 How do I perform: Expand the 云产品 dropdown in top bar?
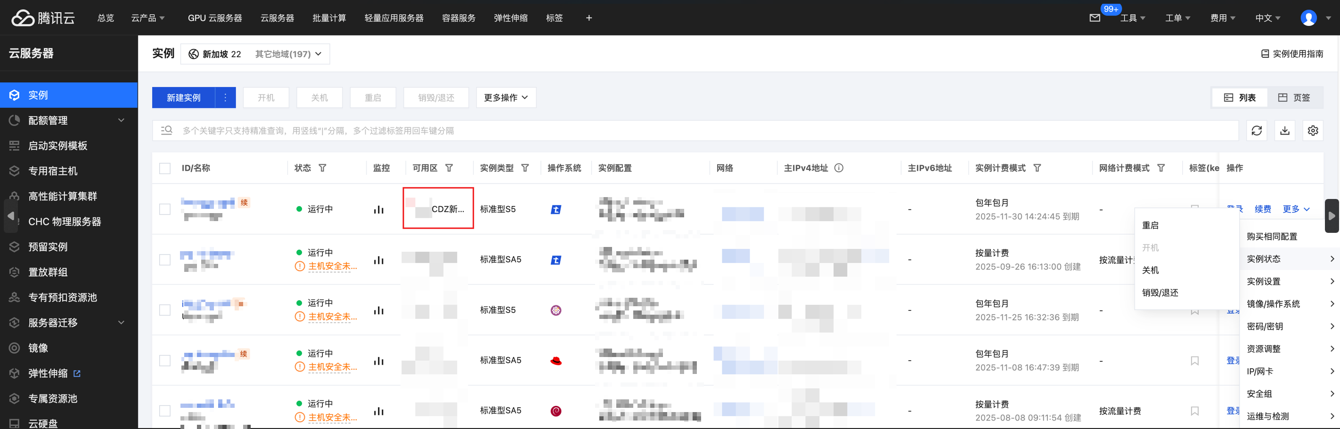148,18
